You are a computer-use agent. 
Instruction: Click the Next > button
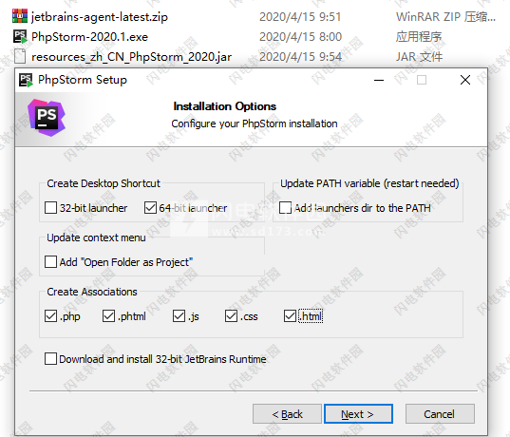tap(358, 414)
